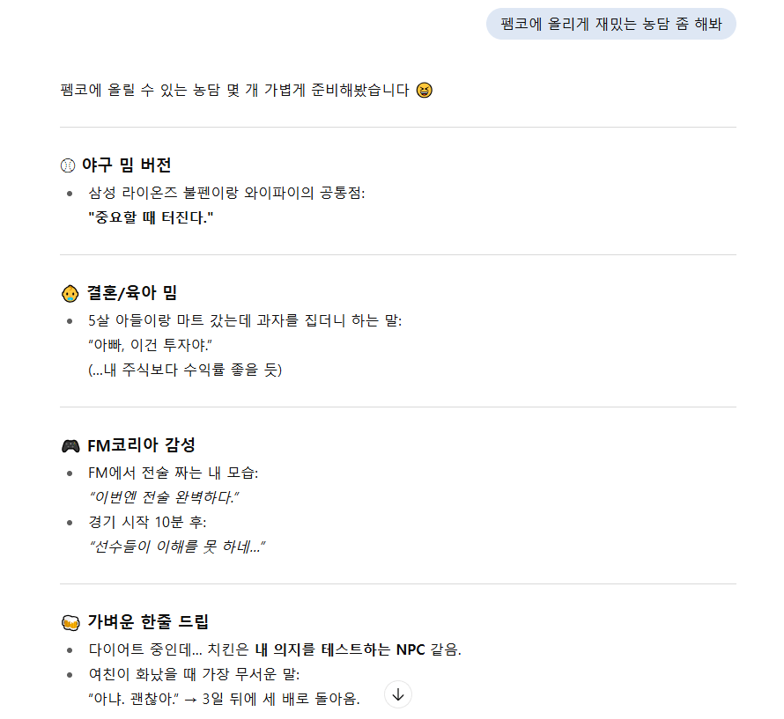Click the line 여친이 화났을 때 가장 무서운 말
Viewport: 784px width, 719px height.
(x=194, y=674)
